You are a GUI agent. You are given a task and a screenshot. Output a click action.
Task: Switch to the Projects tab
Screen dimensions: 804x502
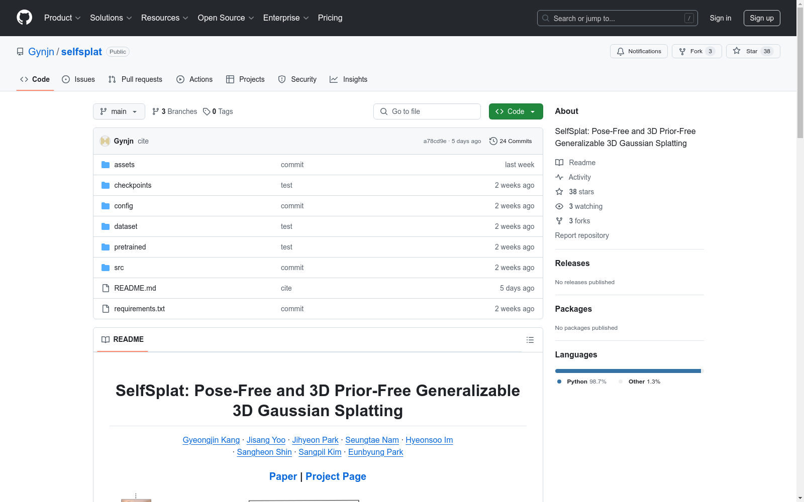pos(245,79)
